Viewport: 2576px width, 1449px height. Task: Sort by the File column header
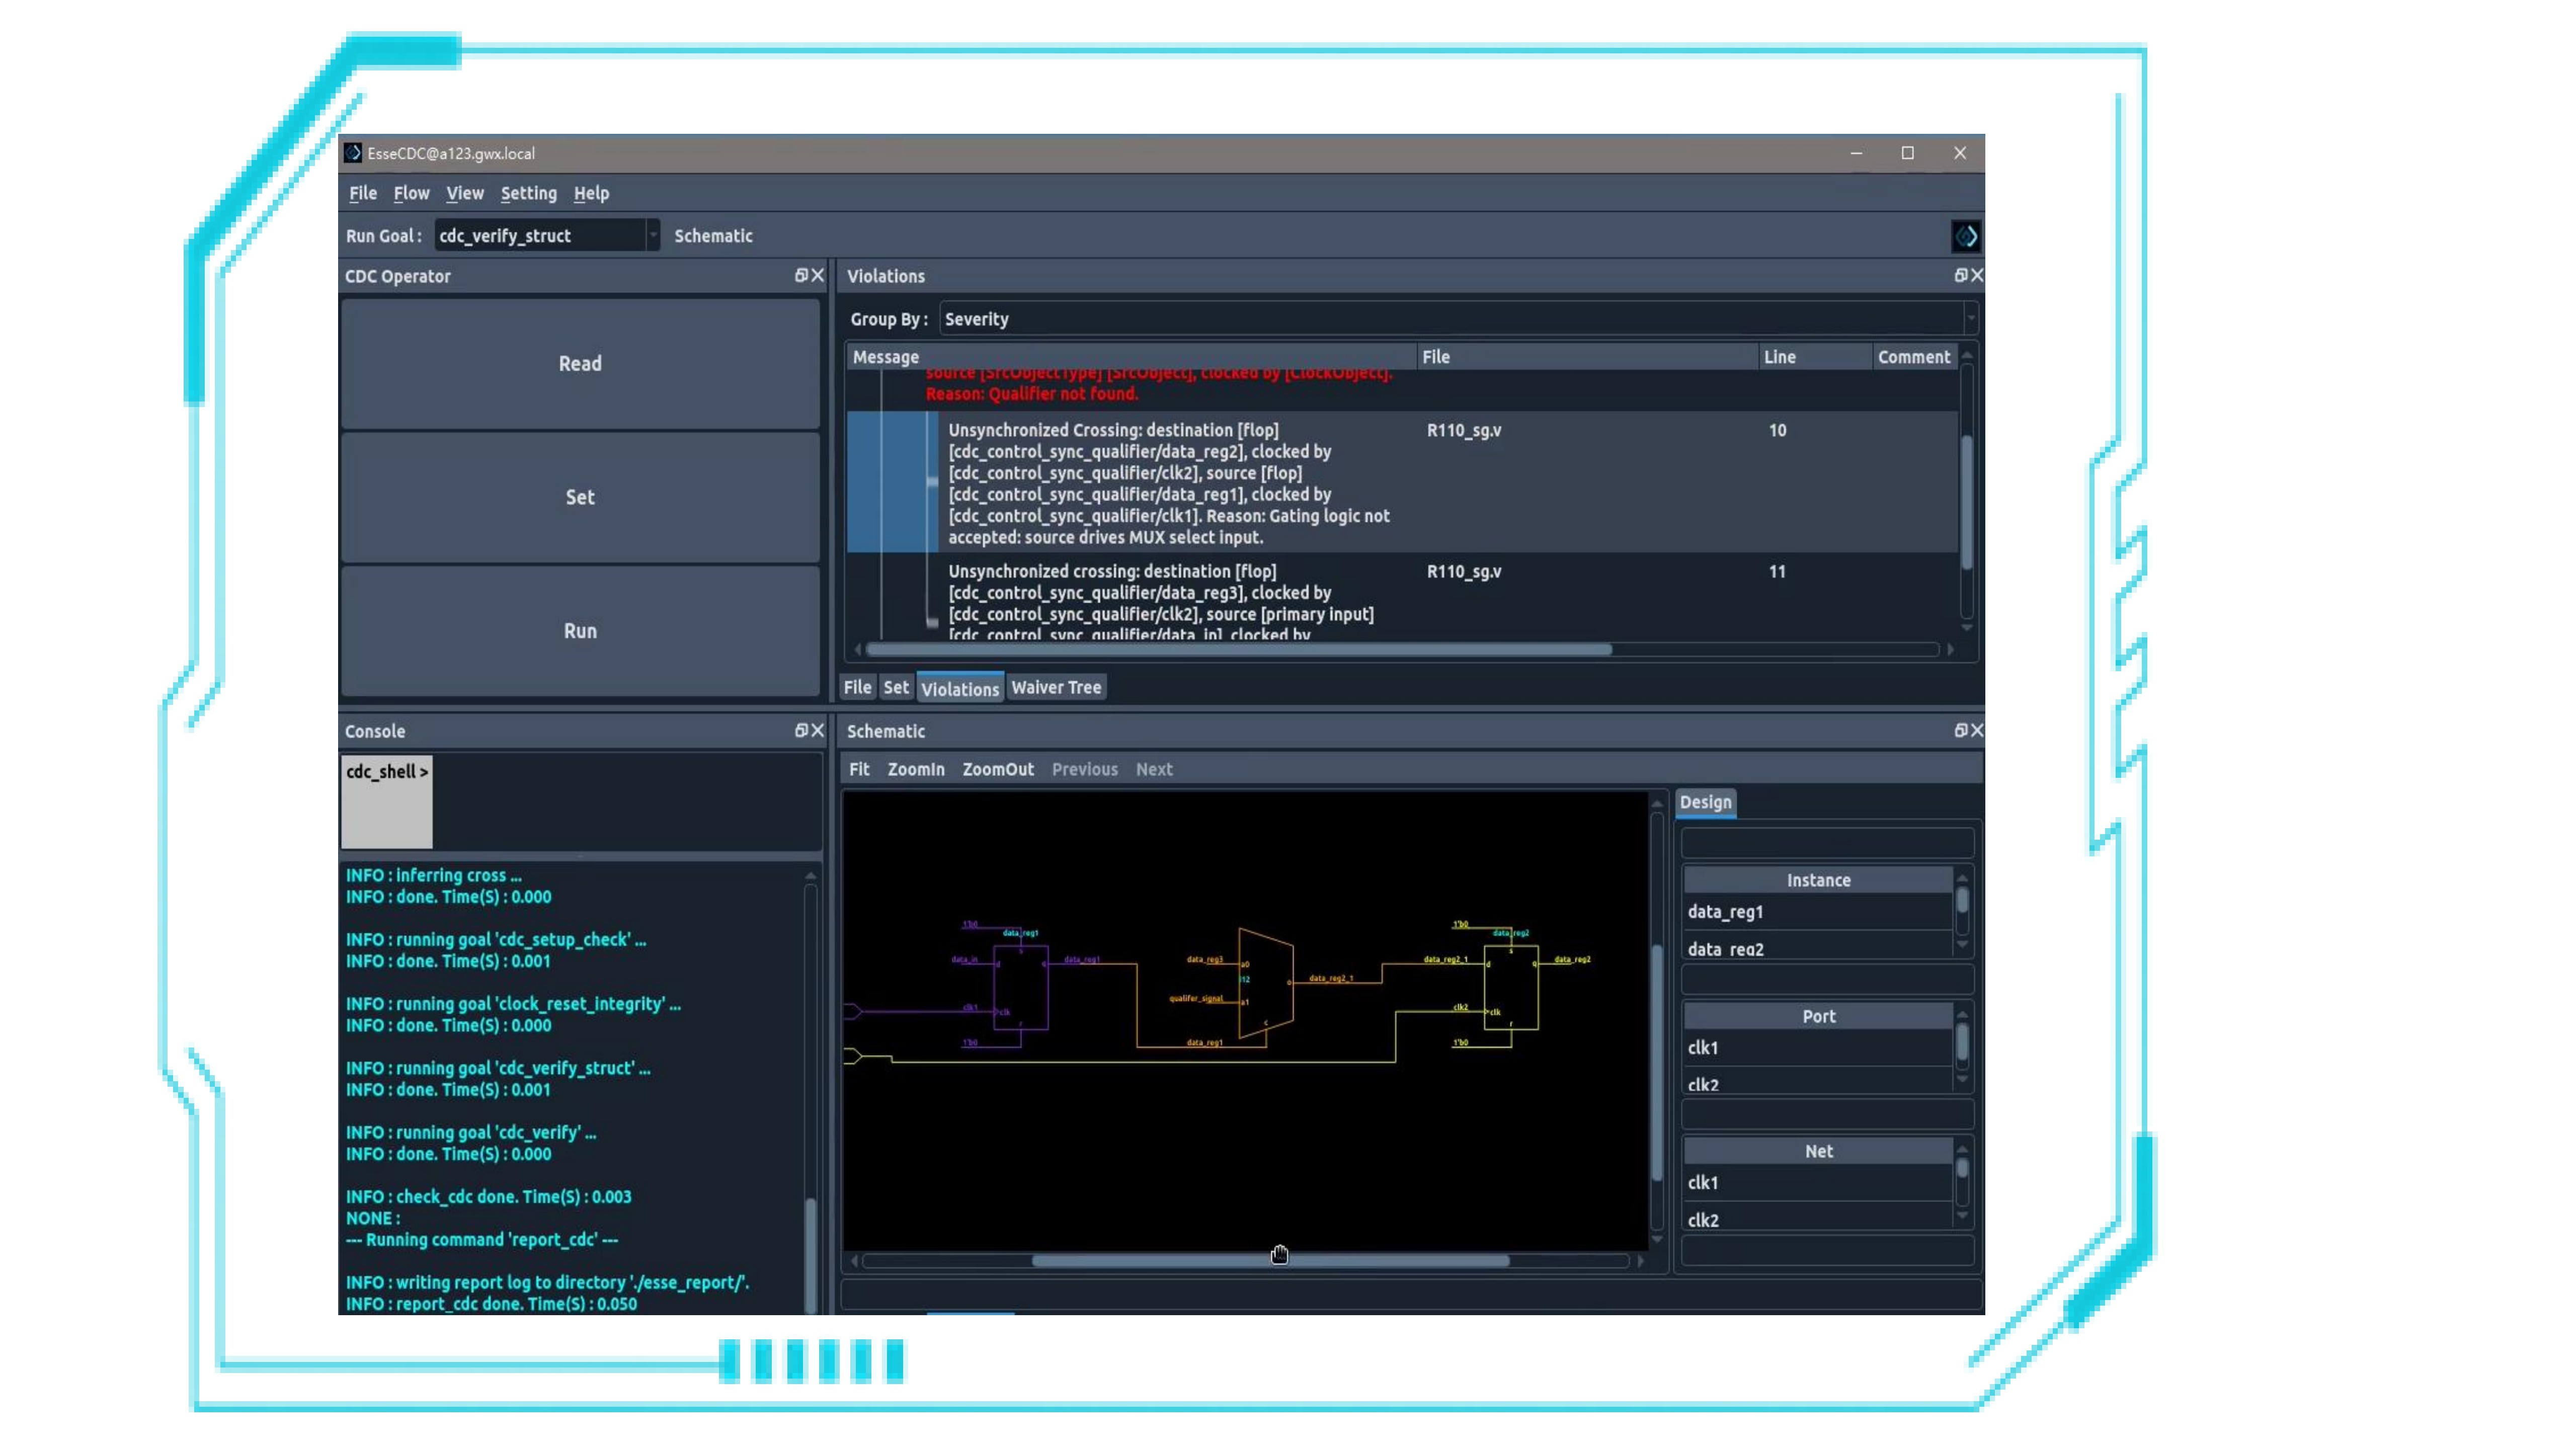pos(1588,357)
